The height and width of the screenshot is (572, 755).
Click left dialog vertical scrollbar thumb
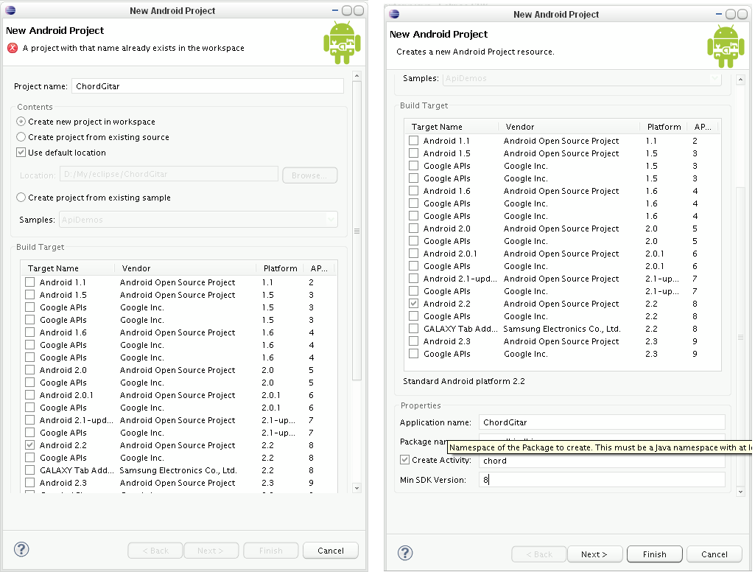[357, 231]
